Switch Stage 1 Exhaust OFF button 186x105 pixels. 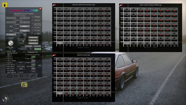[33, 61]
